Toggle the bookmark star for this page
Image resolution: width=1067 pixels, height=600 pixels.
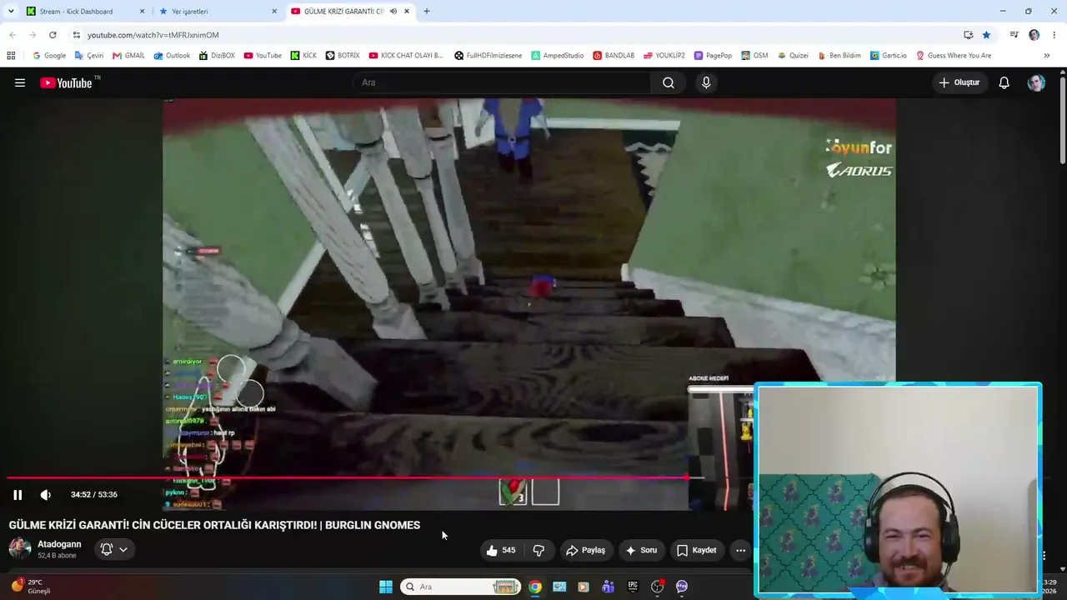point(986,35)
